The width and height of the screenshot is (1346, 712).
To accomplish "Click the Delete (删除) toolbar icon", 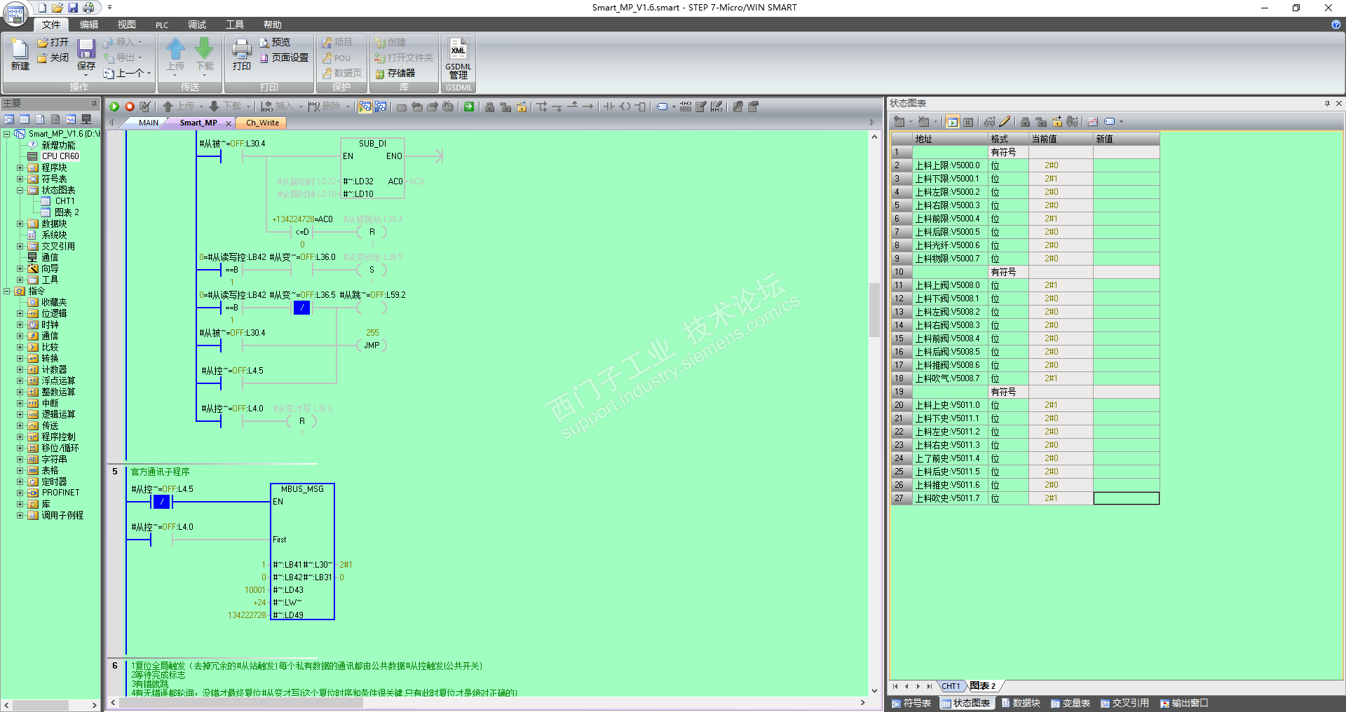I will (325, 107).
